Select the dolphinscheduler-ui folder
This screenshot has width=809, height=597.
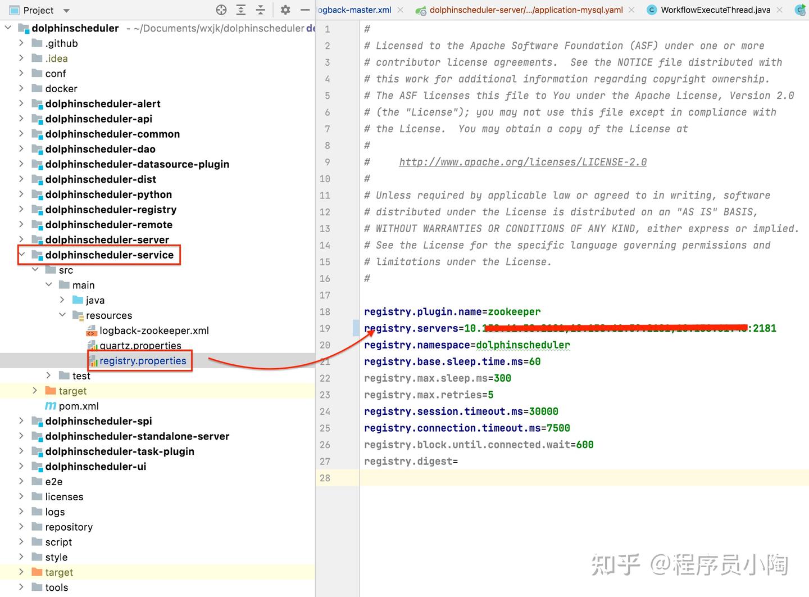pos(96,466)
